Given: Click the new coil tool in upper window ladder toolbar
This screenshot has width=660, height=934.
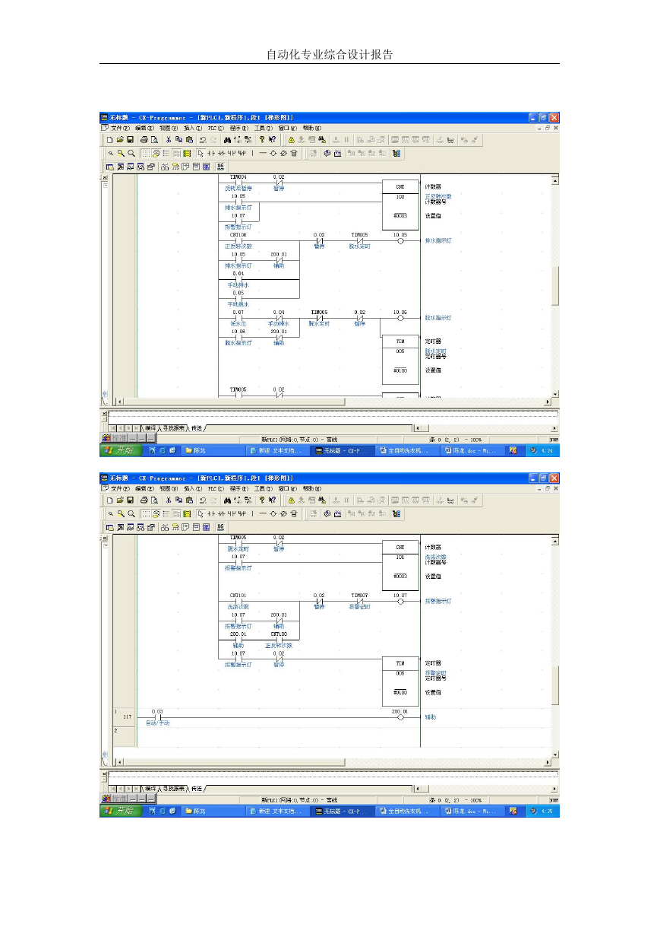Looking at the screenshot, I should tap(273, 153).
